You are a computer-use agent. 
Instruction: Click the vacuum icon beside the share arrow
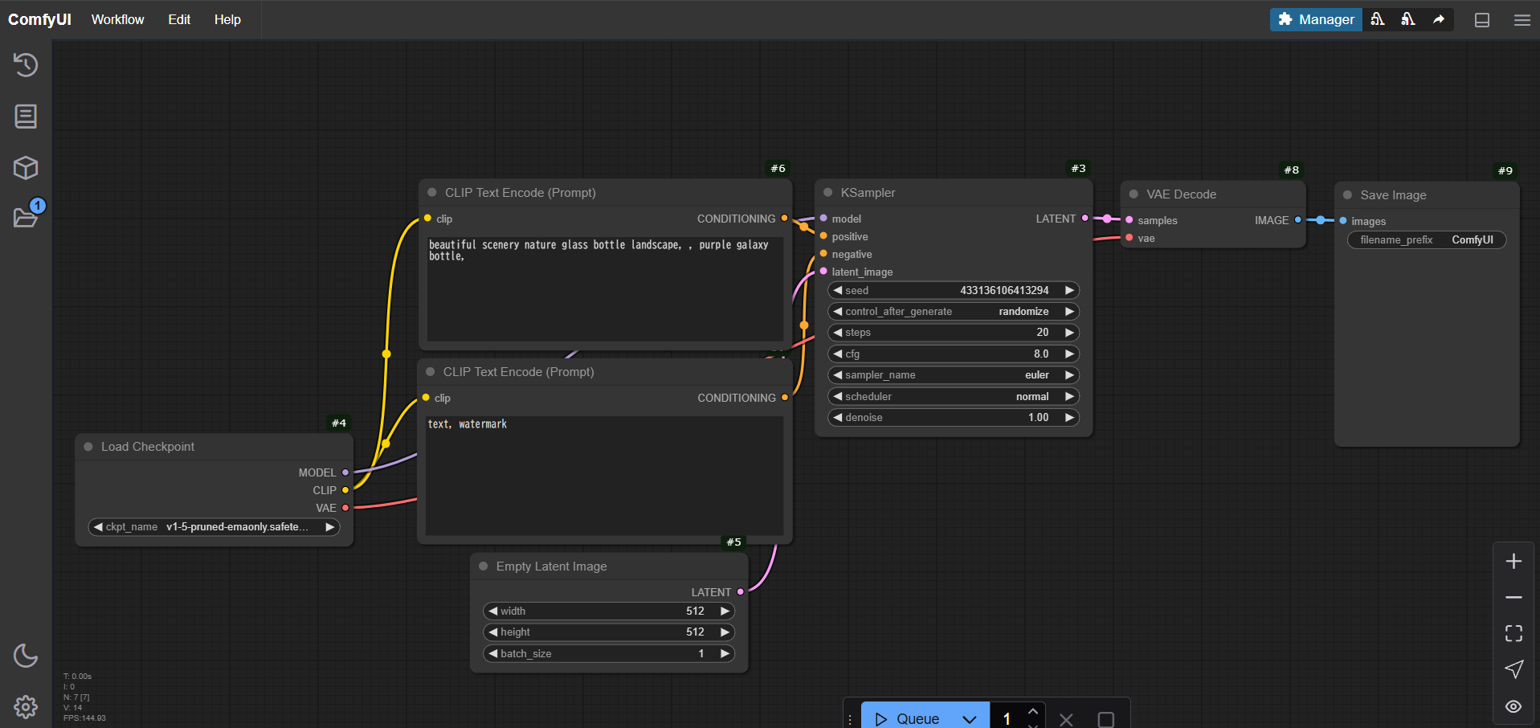click(x=1407, y=19)
